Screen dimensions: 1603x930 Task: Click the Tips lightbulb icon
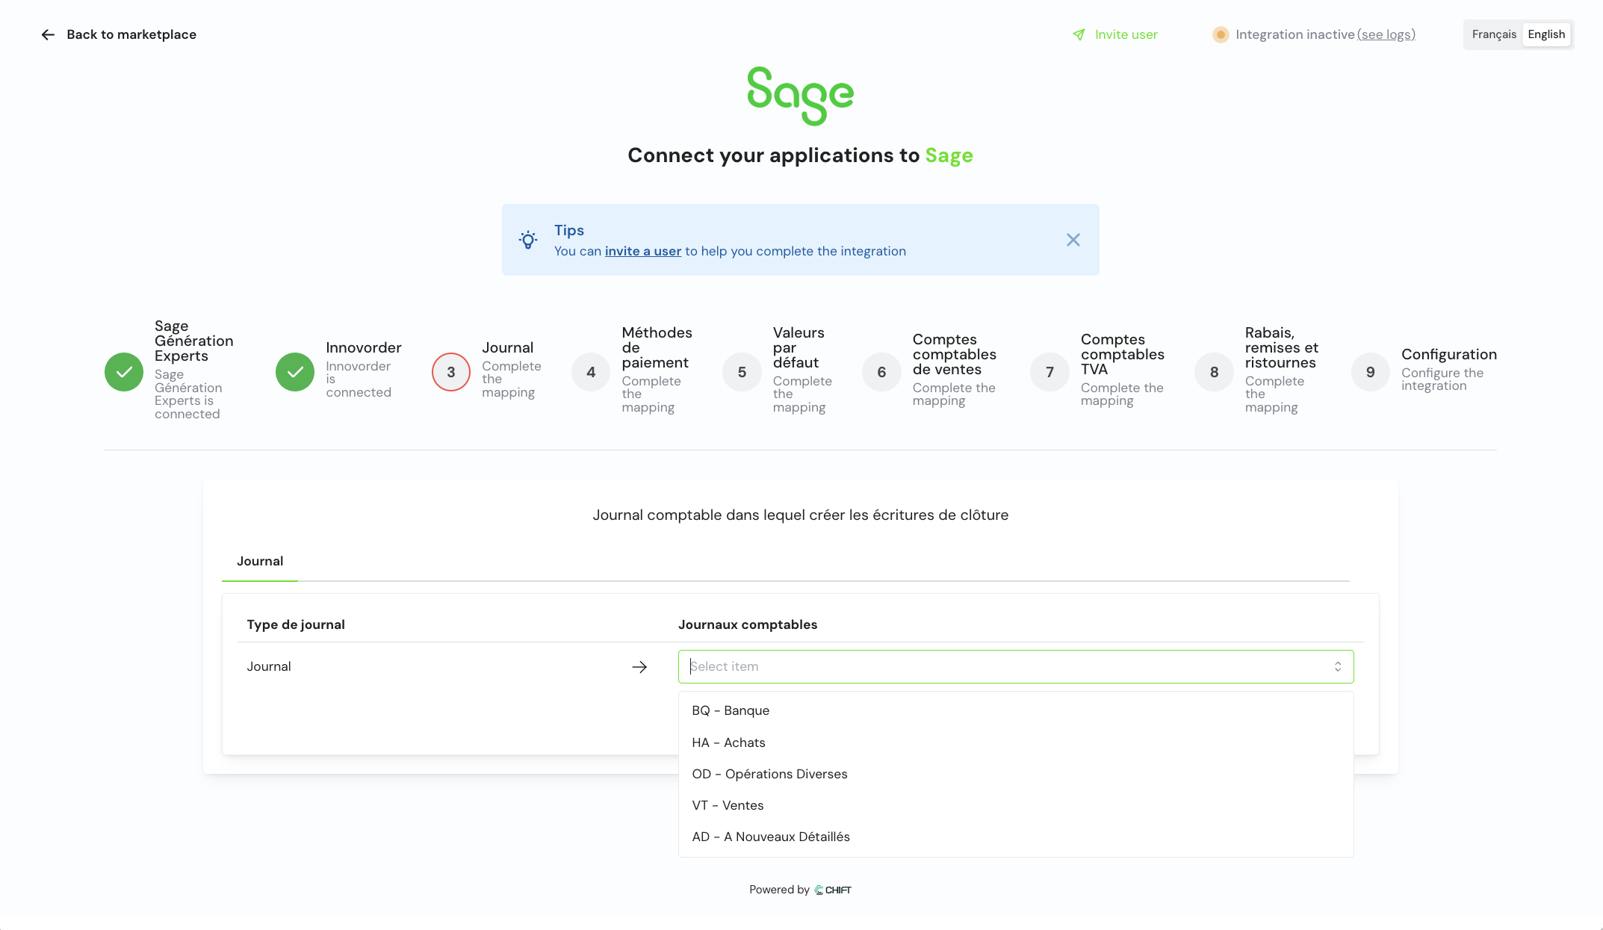point(528,240)
